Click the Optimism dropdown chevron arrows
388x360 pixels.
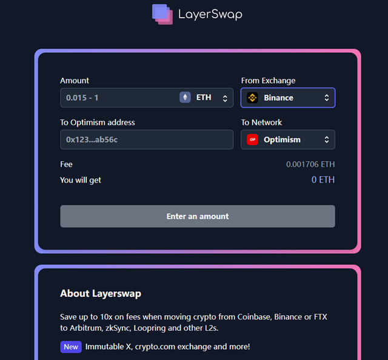327,140
